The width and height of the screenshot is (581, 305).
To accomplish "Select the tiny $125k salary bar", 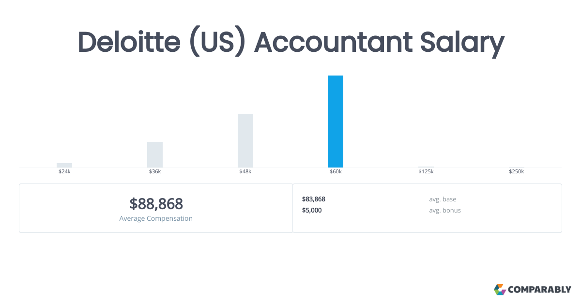I will [x=426, y=167].
